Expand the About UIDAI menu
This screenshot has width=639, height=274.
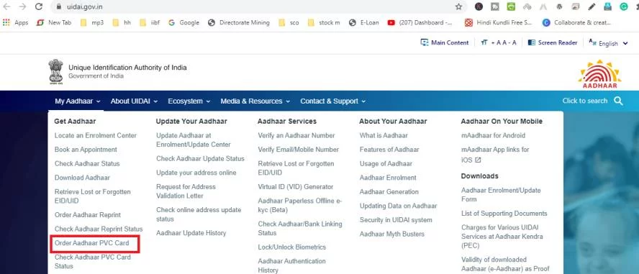[134, 101]
